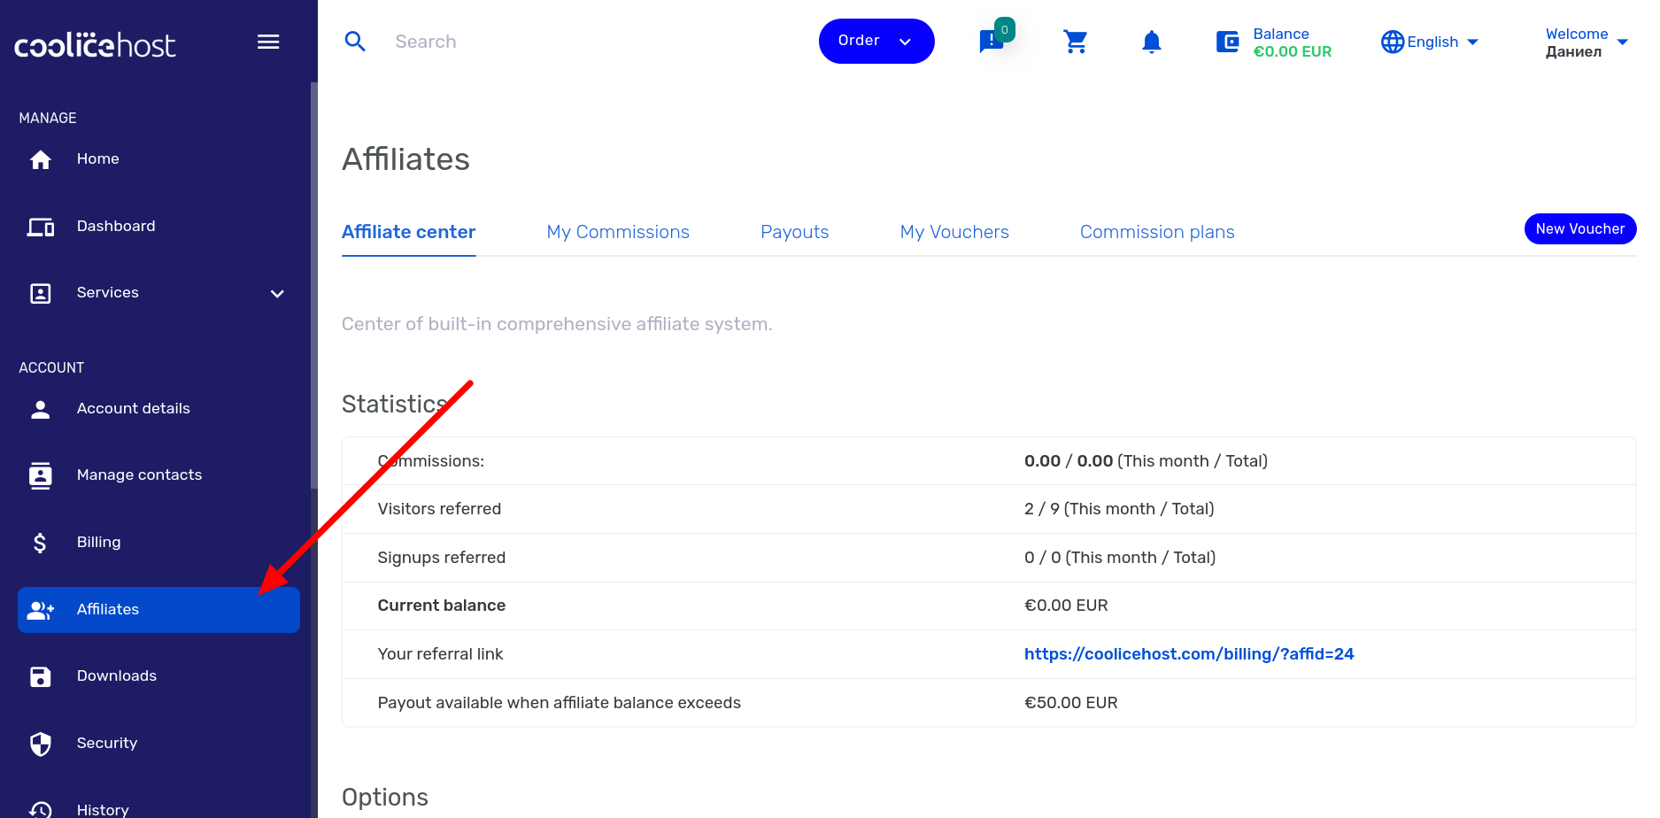
Task: Open History menu item
Action: click(103, 809)
